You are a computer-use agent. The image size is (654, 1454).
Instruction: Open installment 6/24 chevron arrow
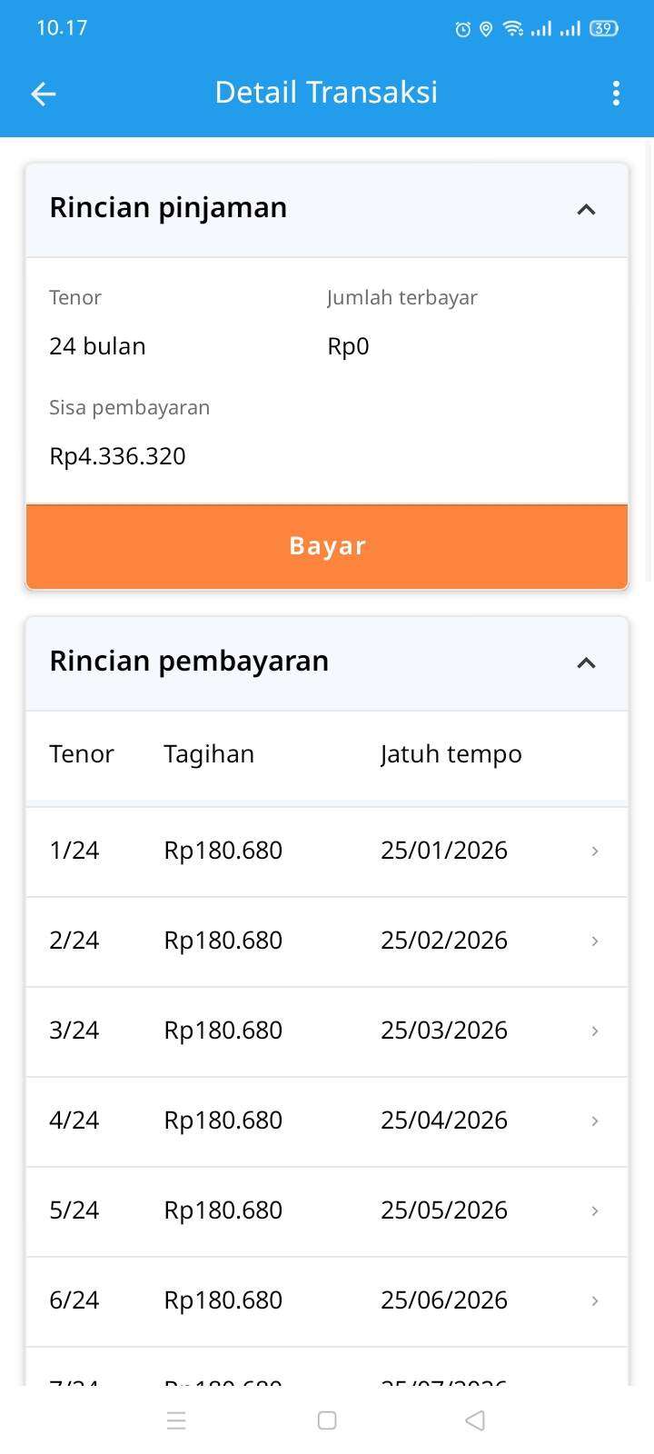(594, 1300)
